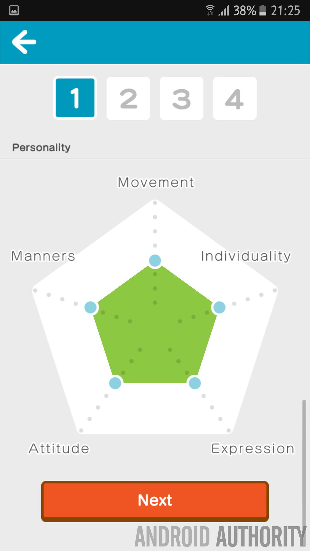Go to step 4 tab
This screenshot has height=551, width=310.
(x=235, y=98)
